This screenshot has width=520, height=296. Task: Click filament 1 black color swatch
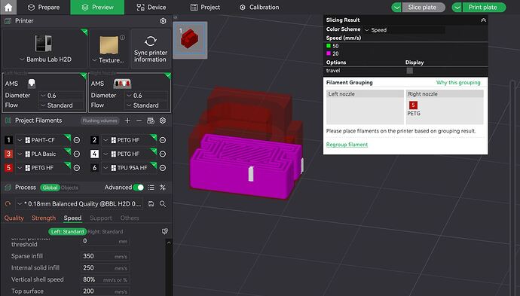8,140
